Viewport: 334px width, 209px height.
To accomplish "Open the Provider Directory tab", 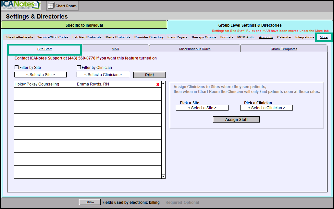I will click(149, 37).
